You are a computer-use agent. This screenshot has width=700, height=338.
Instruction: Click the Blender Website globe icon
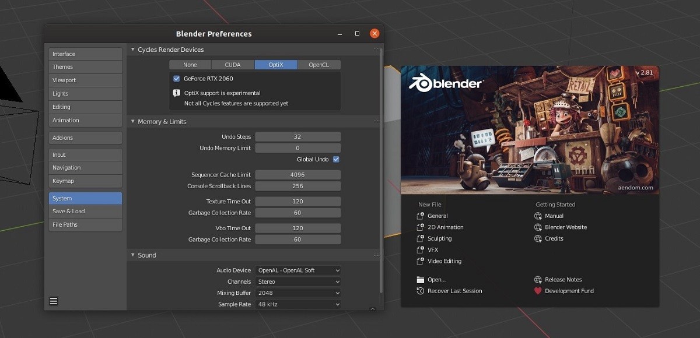538,227
